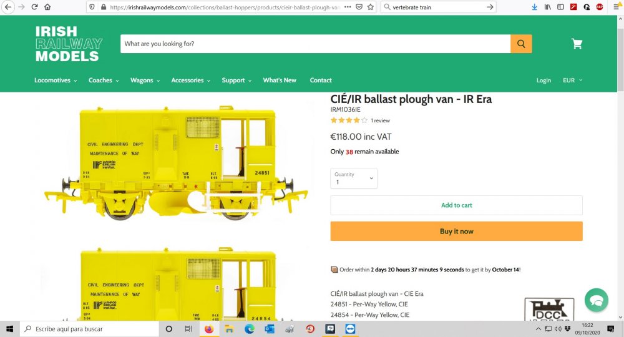The width and height of the screenshot is (624, 337).
Task: Open the EUR currency selector
Action: 572,81
